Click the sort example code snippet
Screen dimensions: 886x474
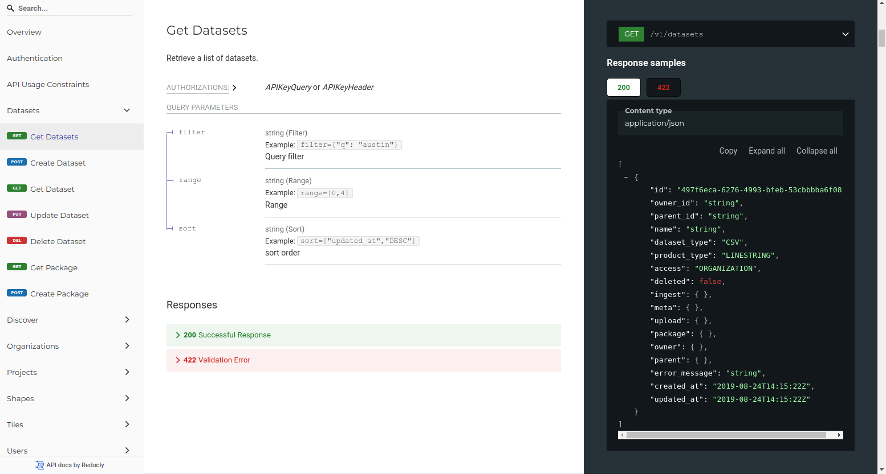(358, 241)
